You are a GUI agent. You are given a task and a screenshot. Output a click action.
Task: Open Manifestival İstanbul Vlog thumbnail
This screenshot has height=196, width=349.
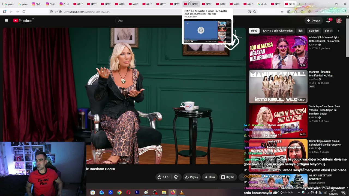[278, 87]
